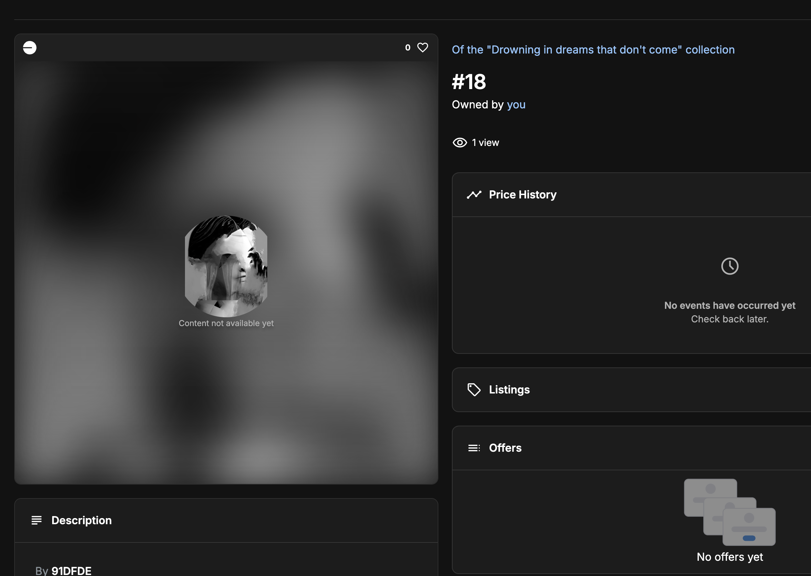The height and width of the screenshot is (576, 811).
Task: Click the blockchain logo icon on image card
Action: [x=30, y=47]
